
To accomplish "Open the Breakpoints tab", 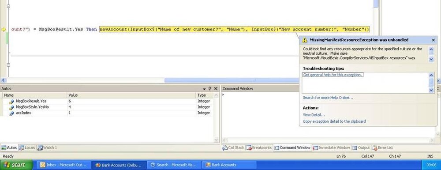I will click(259, 147).
